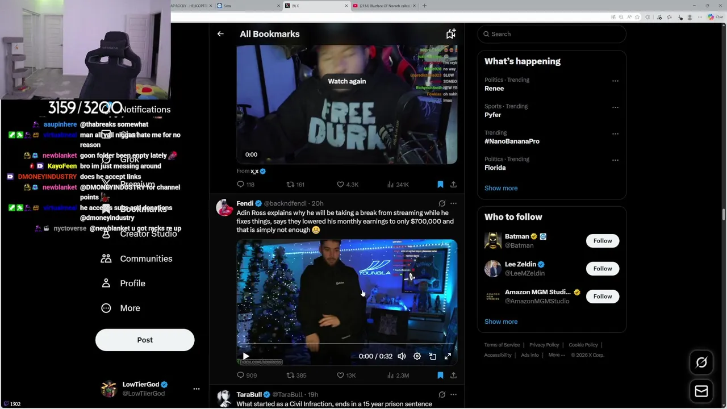Switch to the Sora browser tab
Screen dimensions: 727x409
(247, 6)
